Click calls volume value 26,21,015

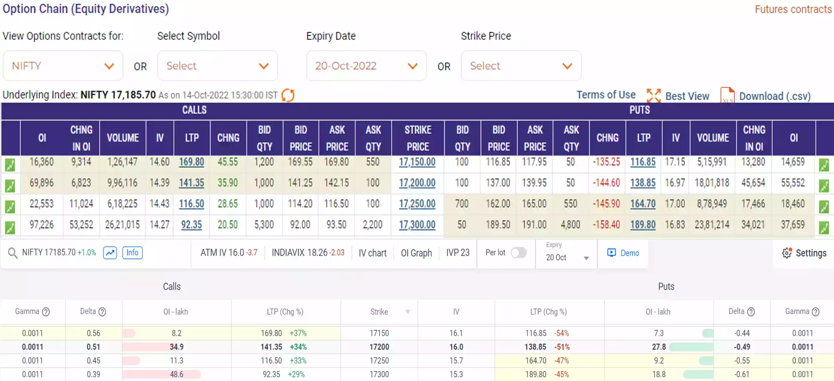[x=123, y=225]
